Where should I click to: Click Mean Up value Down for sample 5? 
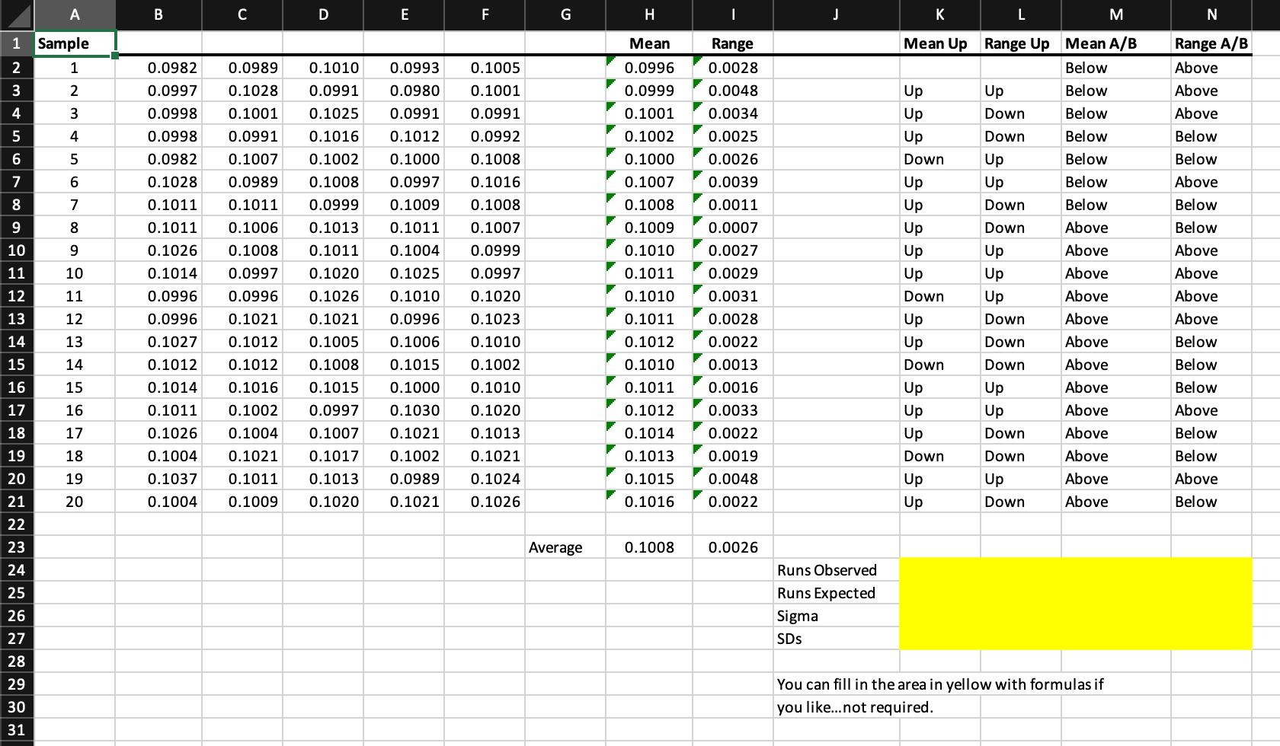pyautogui.click(x=940, y=159)
